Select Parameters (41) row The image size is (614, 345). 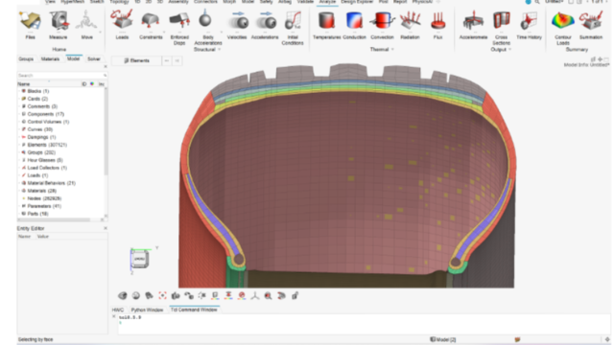pyautogui.click(x=44, y=206)
